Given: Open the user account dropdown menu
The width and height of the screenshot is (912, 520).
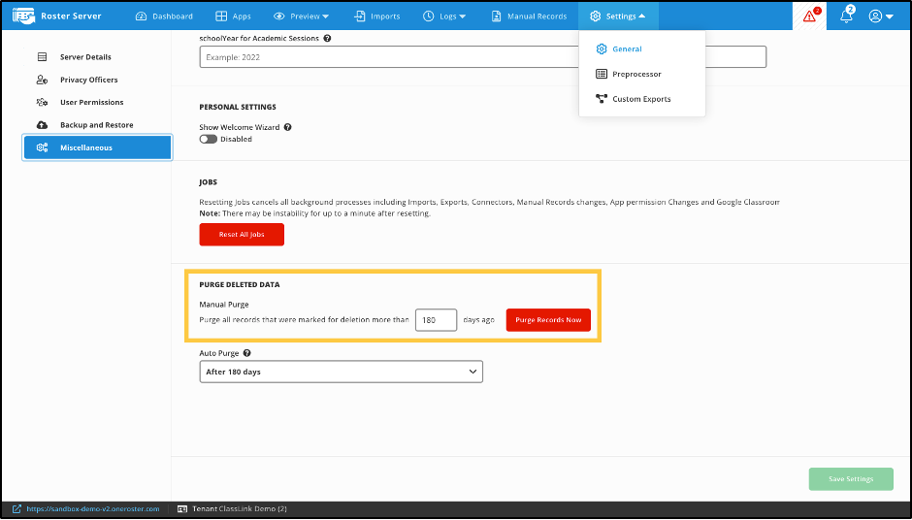Looking at the screenshot, I should 881,16.
